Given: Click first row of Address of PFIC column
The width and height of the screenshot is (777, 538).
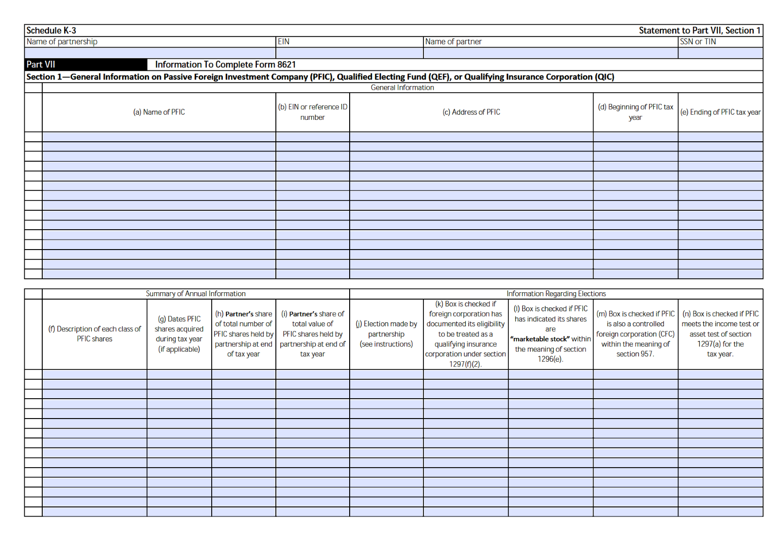Looking at the screenshot, I should coord(471,137).
